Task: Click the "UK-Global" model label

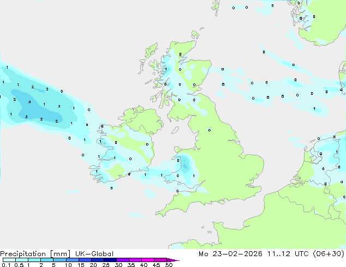Action: pyautogui.click(x=94, y=254)
